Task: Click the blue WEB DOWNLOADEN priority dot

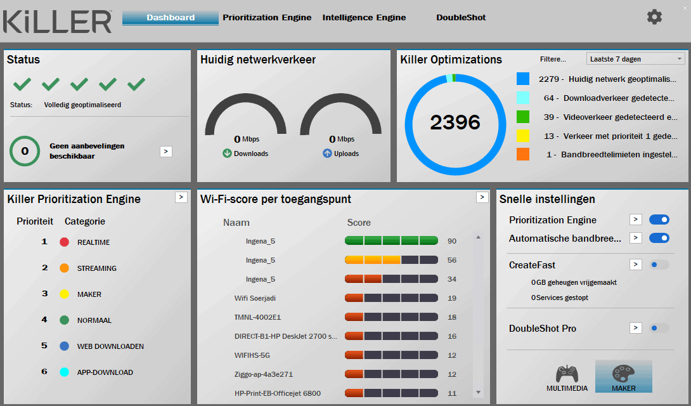Action: (64, 346)
